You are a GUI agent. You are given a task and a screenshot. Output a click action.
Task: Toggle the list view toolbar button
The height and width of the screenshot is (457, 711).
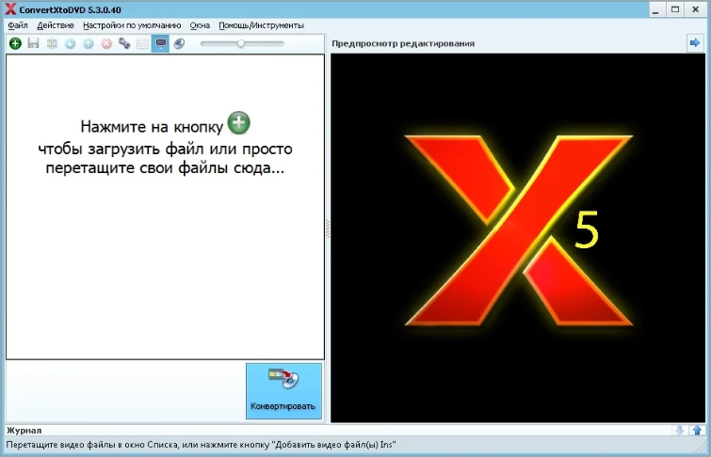(142, 43)
